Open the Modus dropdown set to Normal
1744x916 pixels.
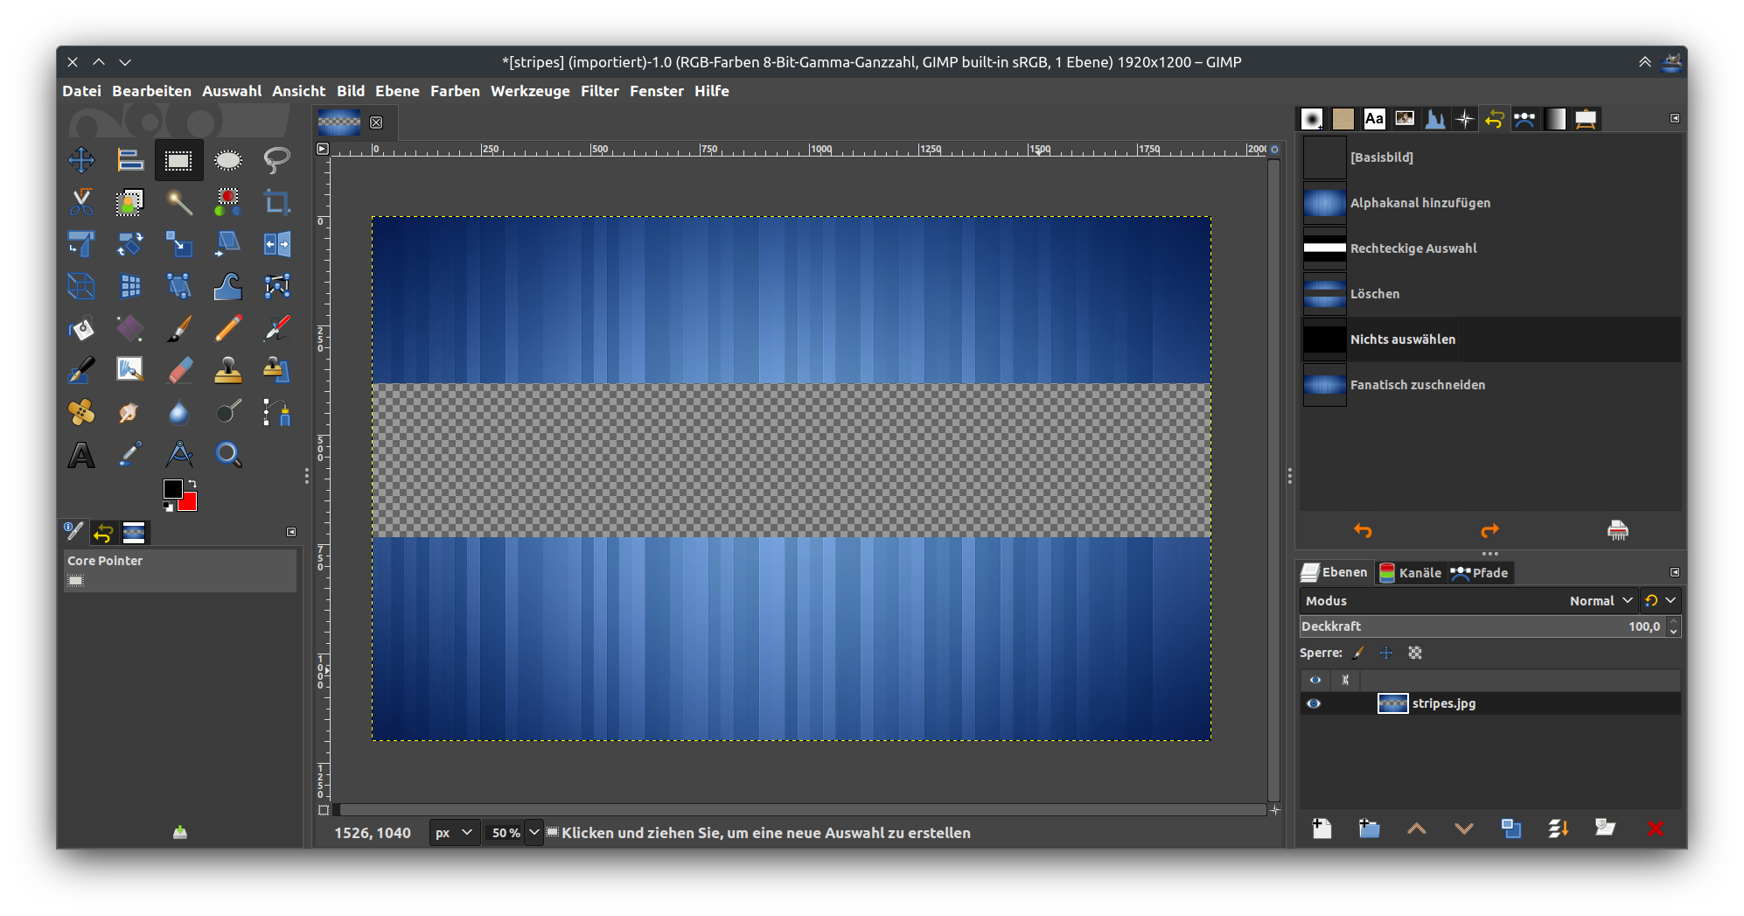1600,600
